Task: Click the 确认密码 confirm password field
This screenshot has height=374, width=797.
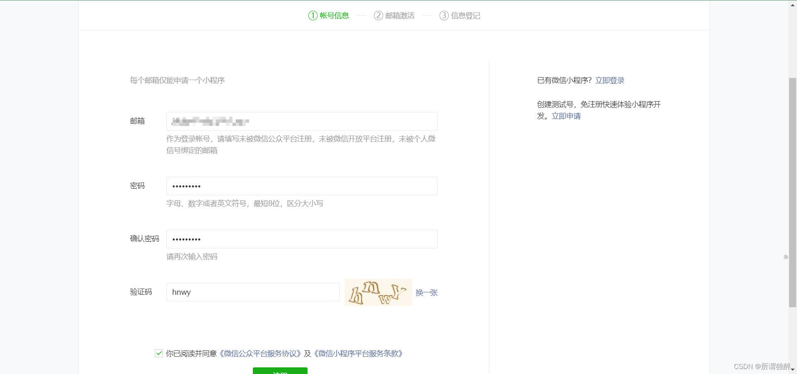Action: (302, 239)
